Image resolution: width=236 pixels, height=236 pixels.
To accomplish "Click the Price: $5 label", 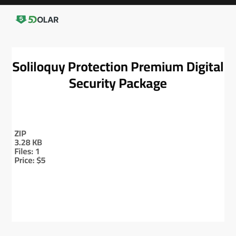I will tap(30, 160).
